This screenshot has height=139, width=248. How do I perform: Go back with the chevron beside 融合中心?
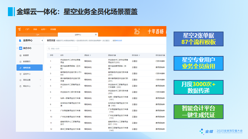(x=17, y=48)
